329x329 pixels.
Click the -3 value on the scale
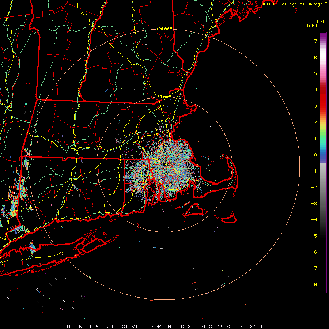click(314, 204)
